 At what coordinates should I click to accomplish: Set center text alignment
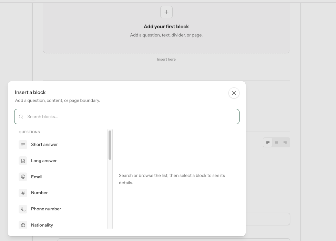coord(276,142)
